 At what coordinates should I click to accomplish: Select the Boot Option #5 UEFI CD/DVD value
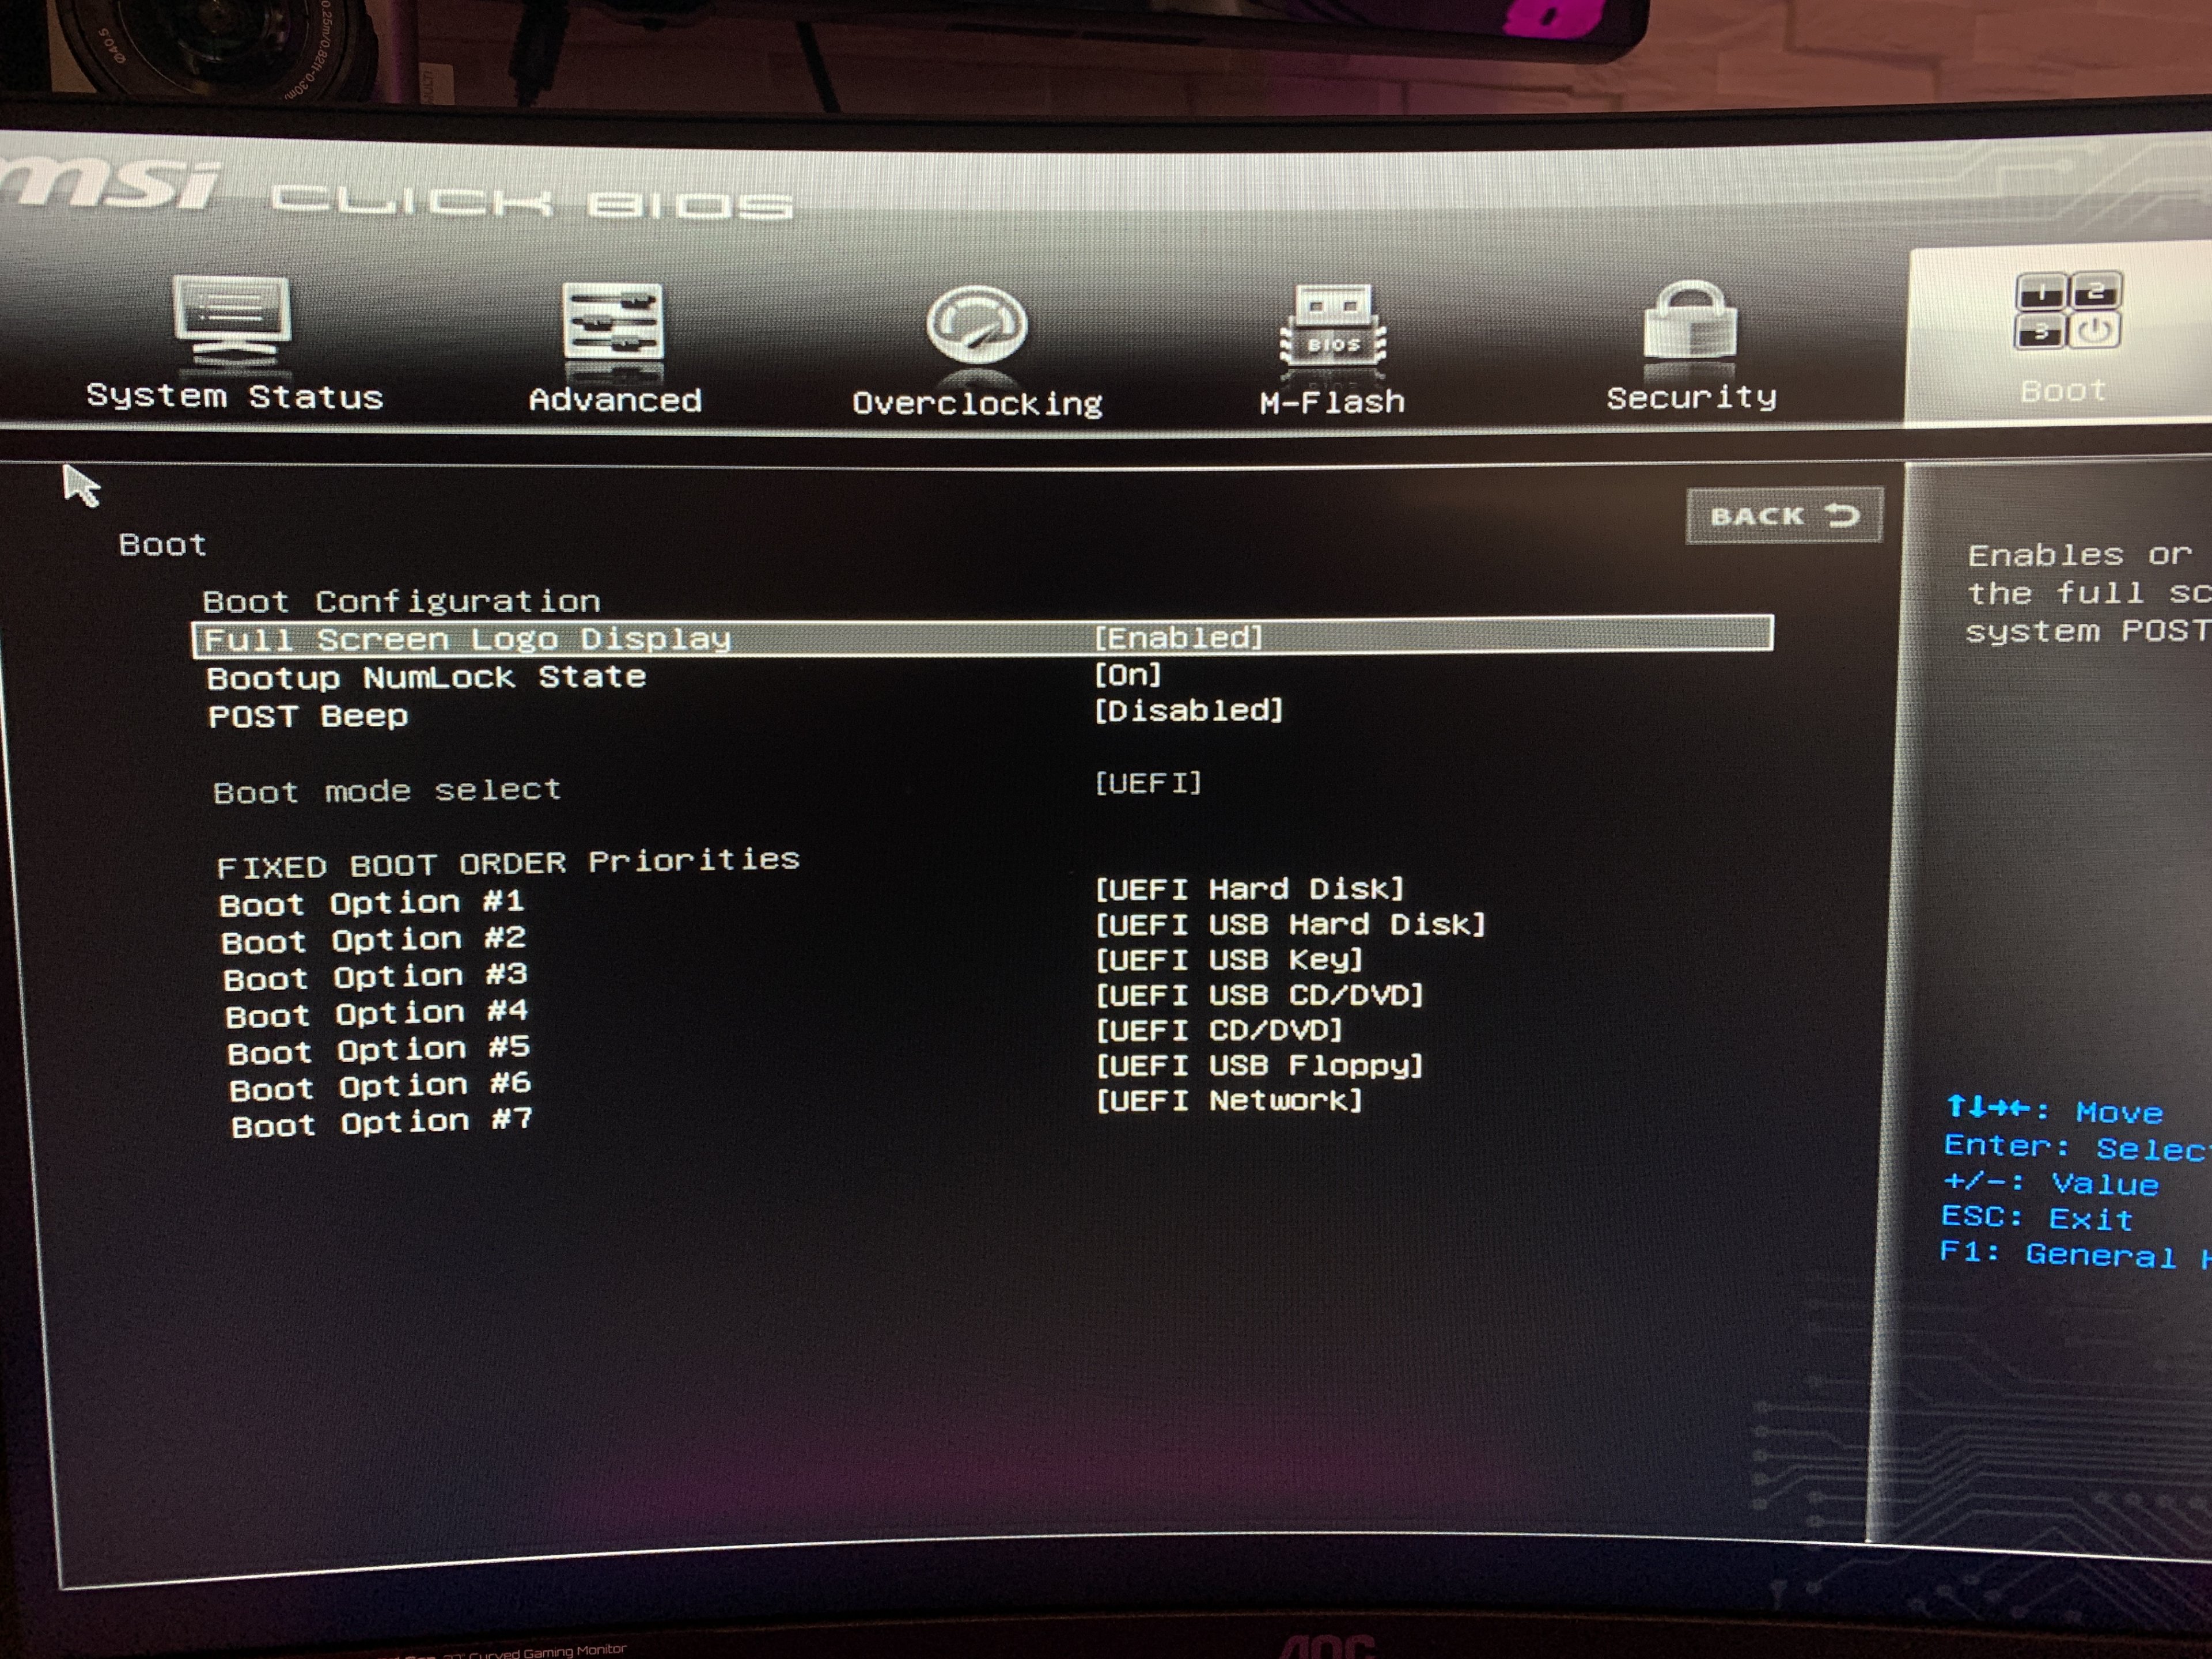pyautogui.click(x=1218, y=1030)
